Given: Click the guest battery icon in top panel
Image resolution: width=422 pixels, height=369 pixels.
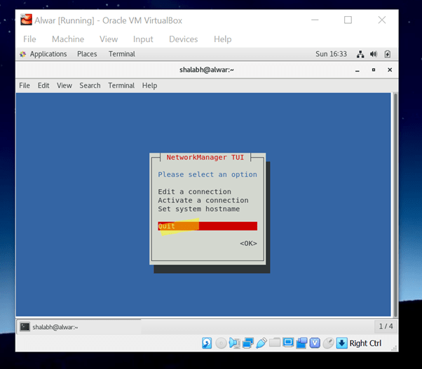Looking at the screenshot, I should coord(387,54).
